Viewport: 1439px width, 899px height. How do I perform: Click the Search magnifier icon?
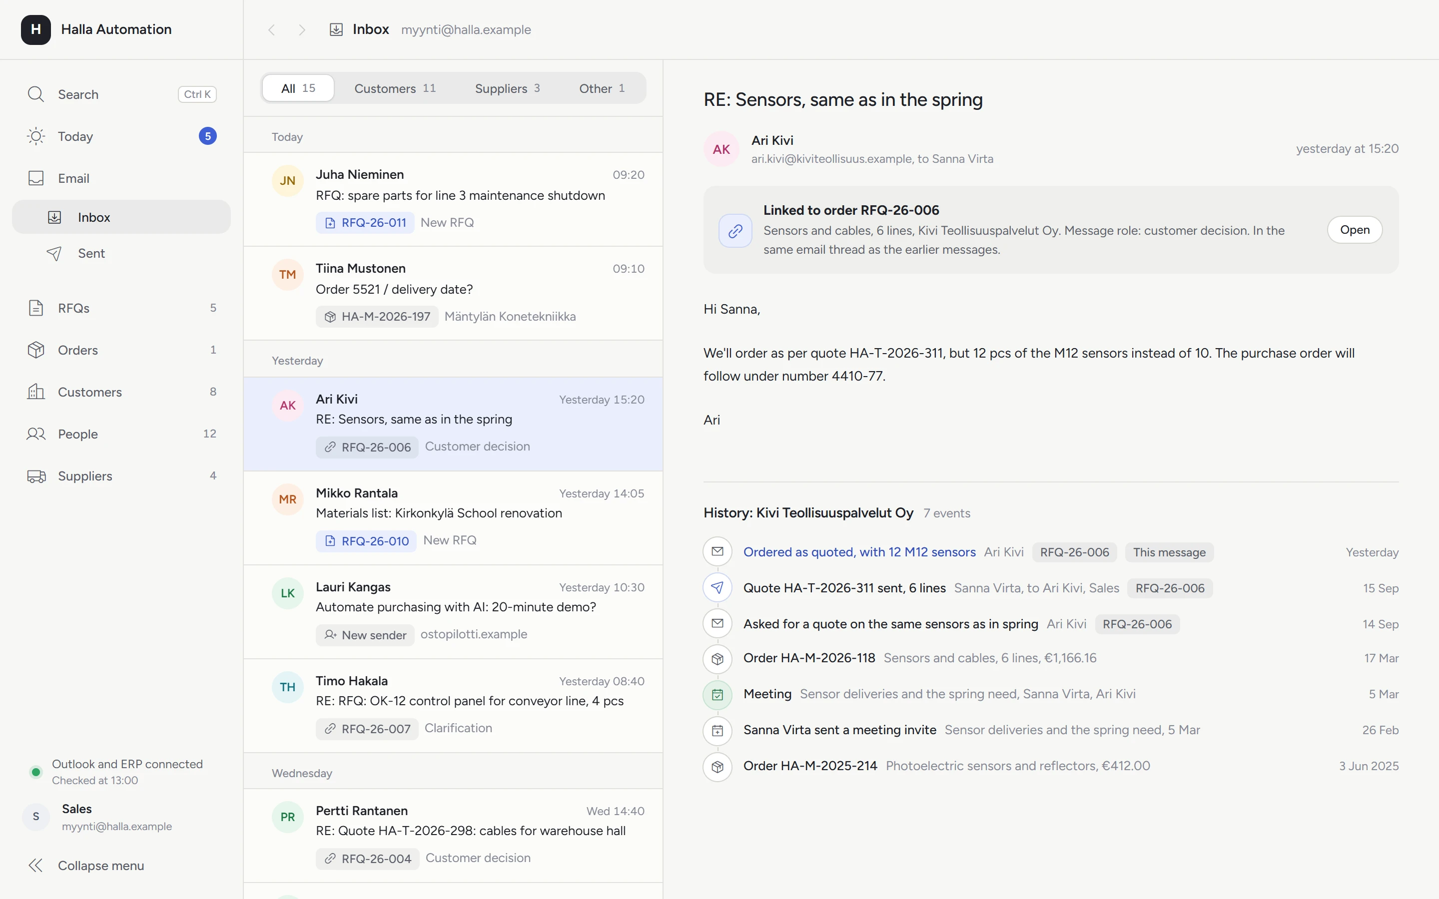click(35, 94)
